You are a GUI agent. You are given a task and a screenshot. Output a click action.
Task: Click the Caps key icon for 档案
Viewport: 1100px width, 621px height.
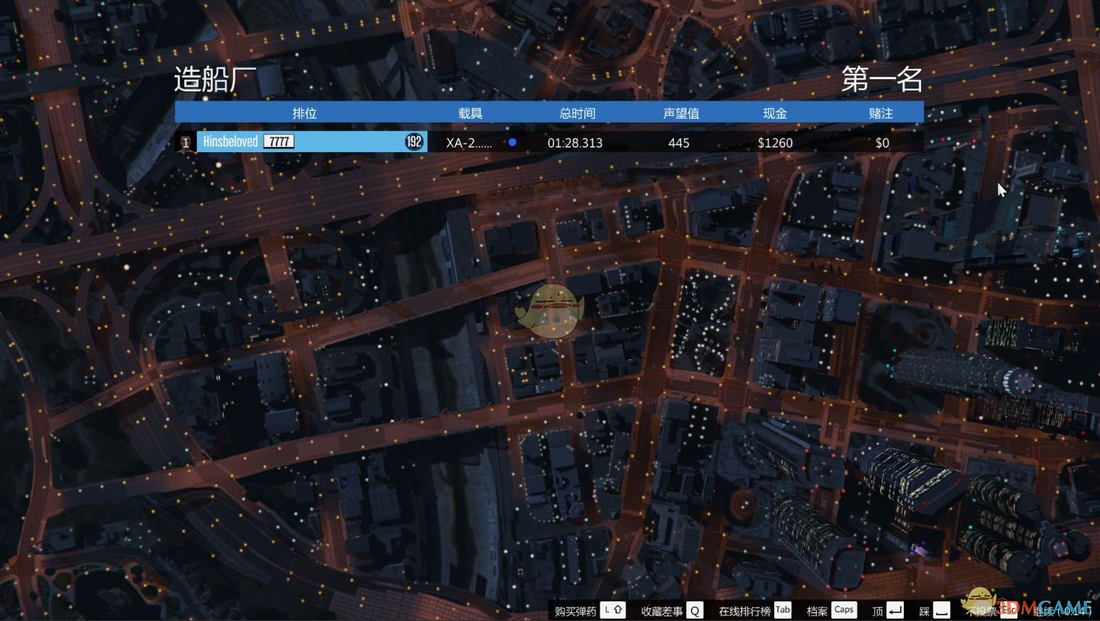pyautogui.click(x=844, y=610)
